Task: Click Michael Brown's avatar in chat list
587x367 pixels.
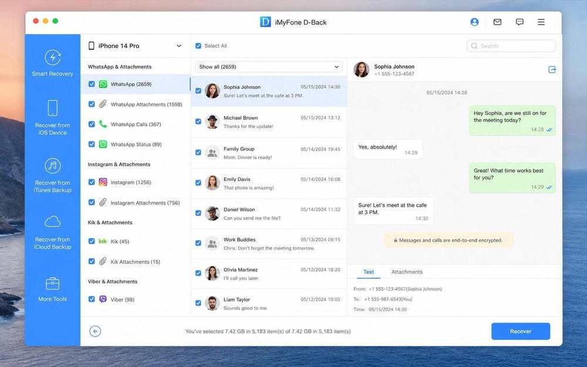Action: point(212,122)
